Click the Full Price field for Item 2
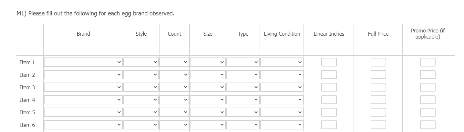 click(378, 75)
